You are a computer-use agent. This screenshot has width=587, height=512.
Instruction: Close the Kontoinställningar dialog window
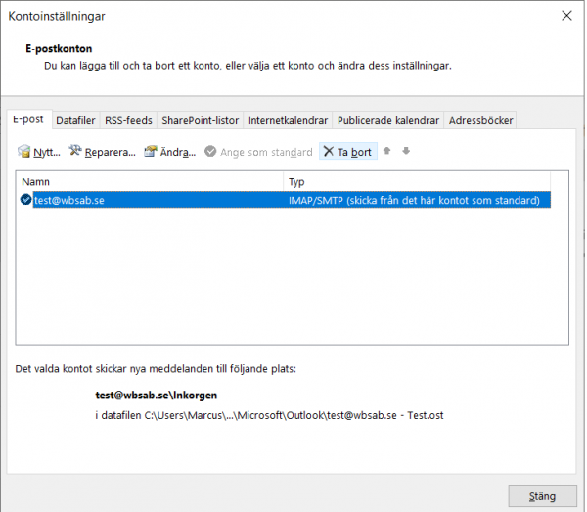(566, 16)
